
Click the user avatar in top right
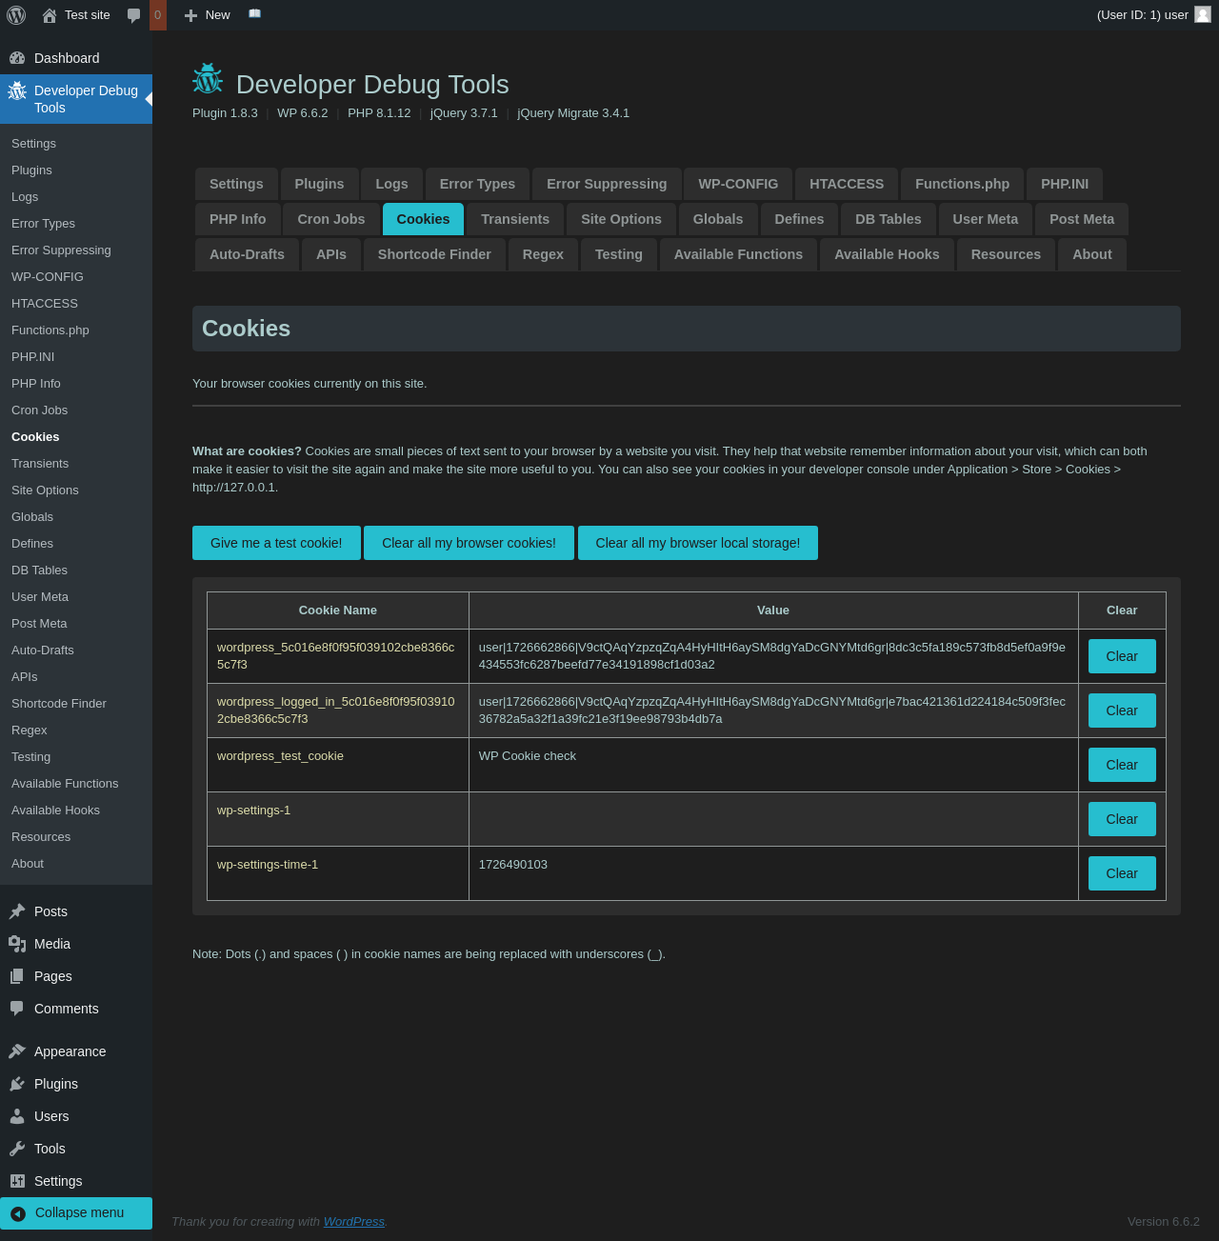1203,14
